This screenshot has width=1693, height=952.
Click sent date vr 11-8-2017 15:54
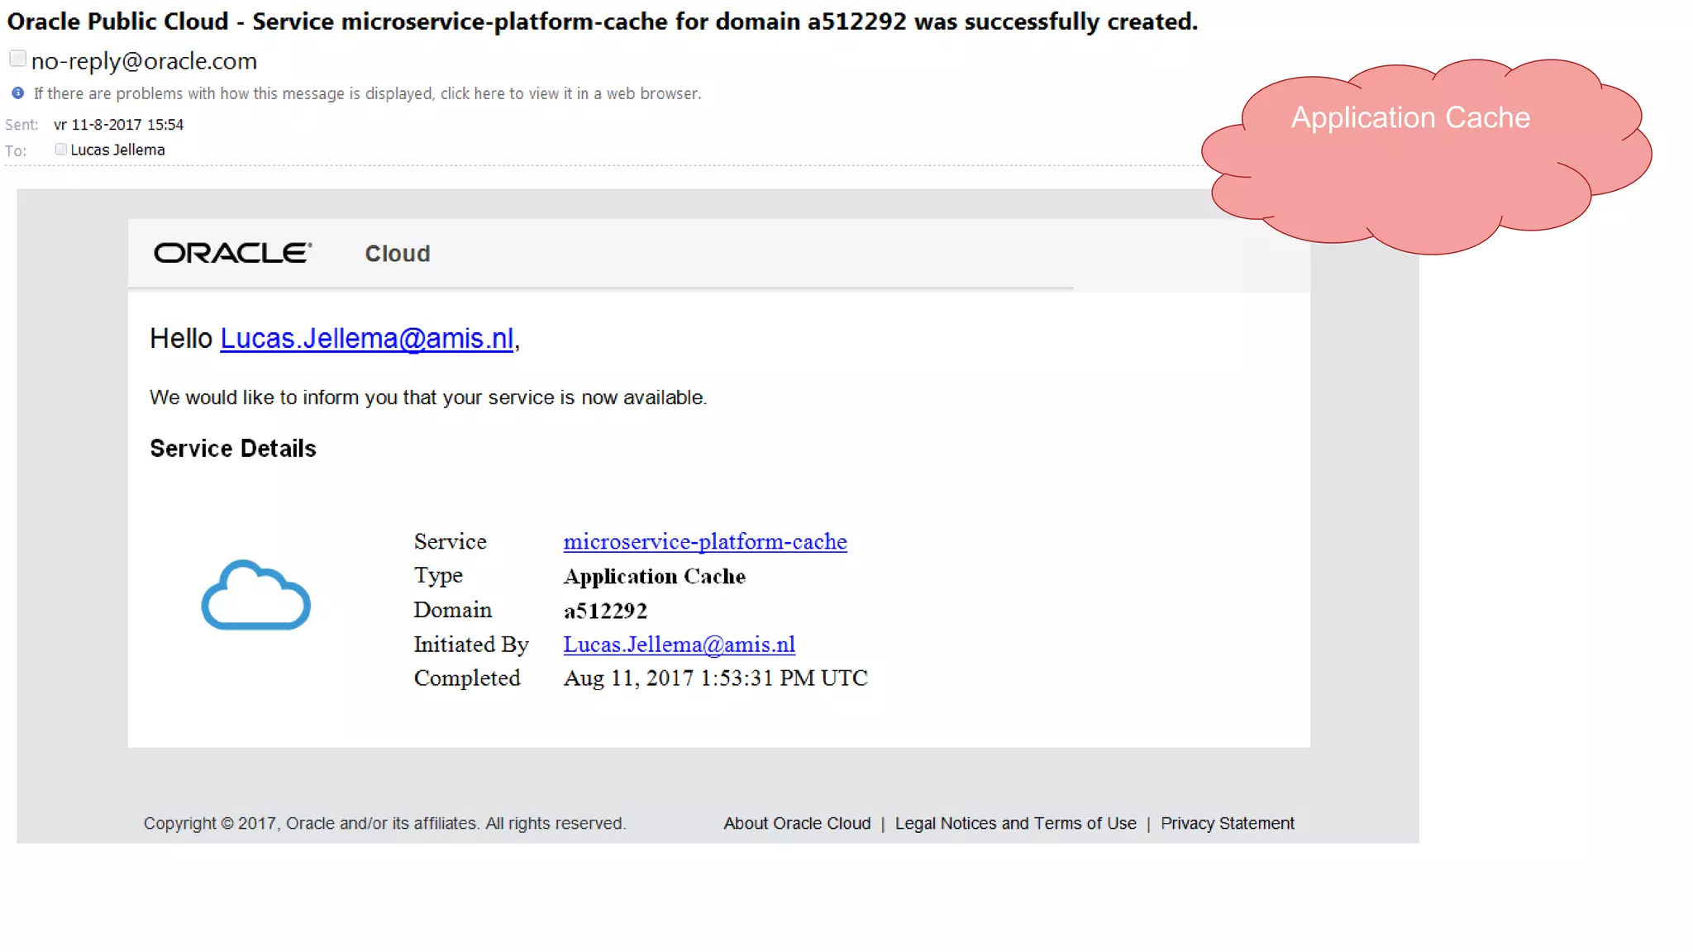pos(118,125)
